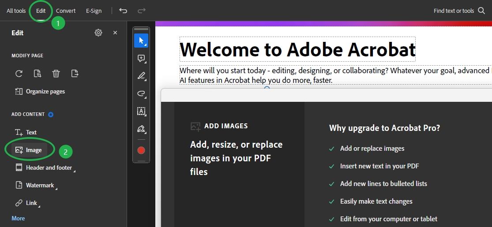Click the MODIFY PAGE section label
Screen dimensions: 492x227
(x=27, y=56)
